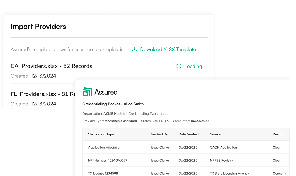
Task: Click the TX State Licensing Agency cell
Action: [229, 173]
